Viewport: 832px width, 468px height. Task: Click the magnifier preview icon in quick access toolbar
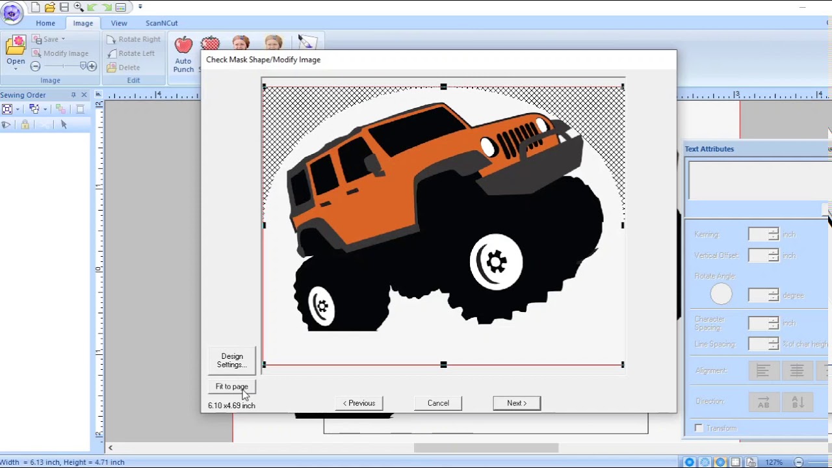click(78, 7)
